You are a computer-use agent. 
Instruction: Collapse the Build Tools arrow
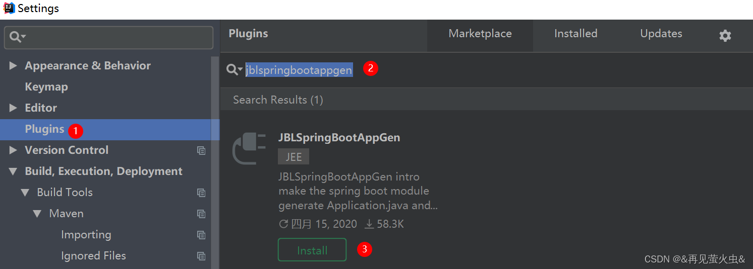(25, 193)
